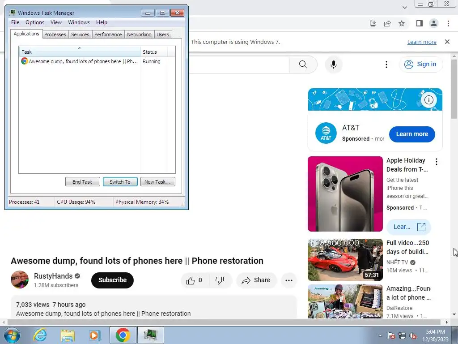Dismiss the Windows 7 notification bar
This screenshot has height=344, width=458.
click(x=447, y=42)
